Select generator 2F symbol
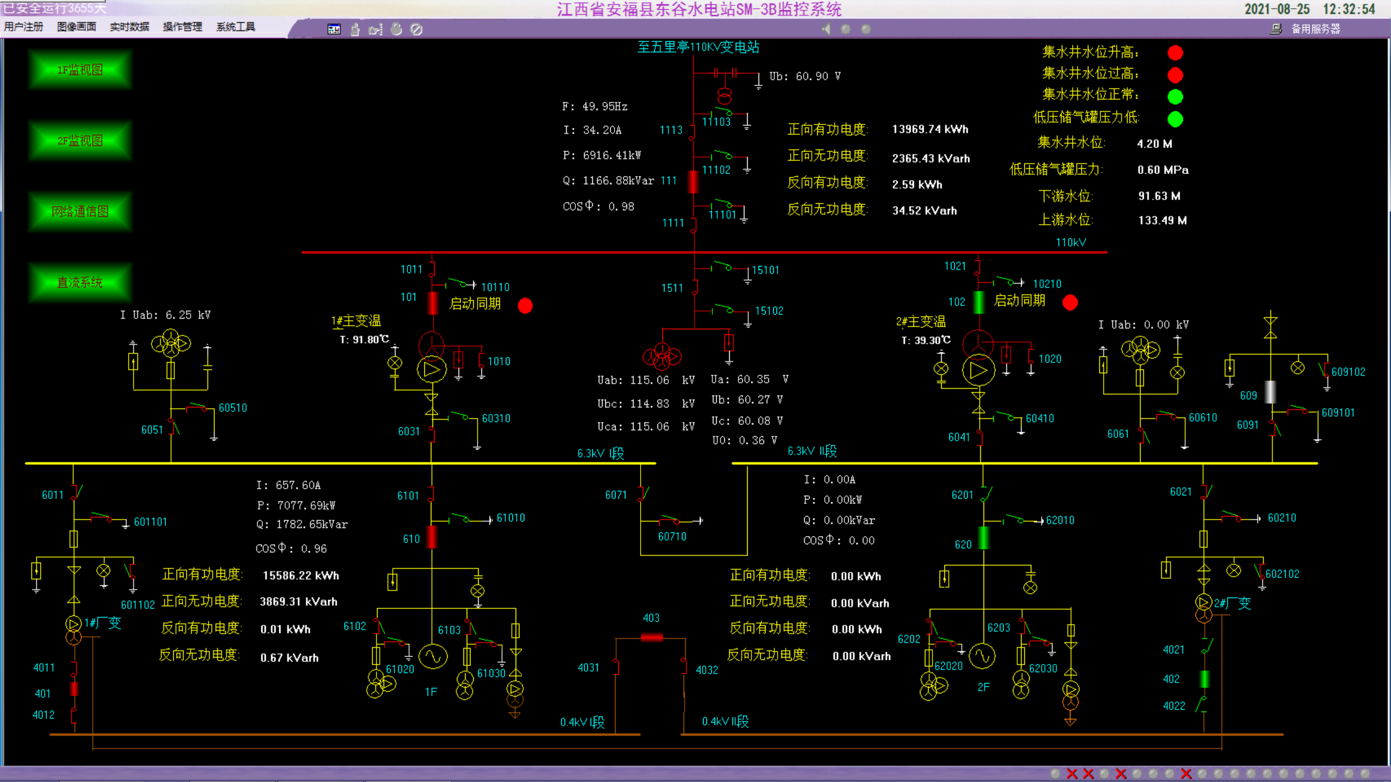 coord(982,657)
